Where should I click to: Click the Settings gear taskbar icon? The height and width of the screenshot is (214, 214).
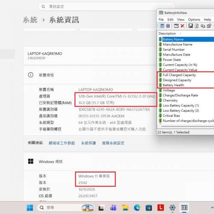(172, 208)
